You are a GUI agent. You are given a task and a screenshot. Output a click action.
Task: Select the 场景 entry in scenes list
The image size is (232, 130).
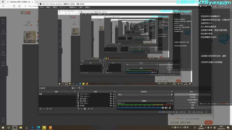(57, 94)
